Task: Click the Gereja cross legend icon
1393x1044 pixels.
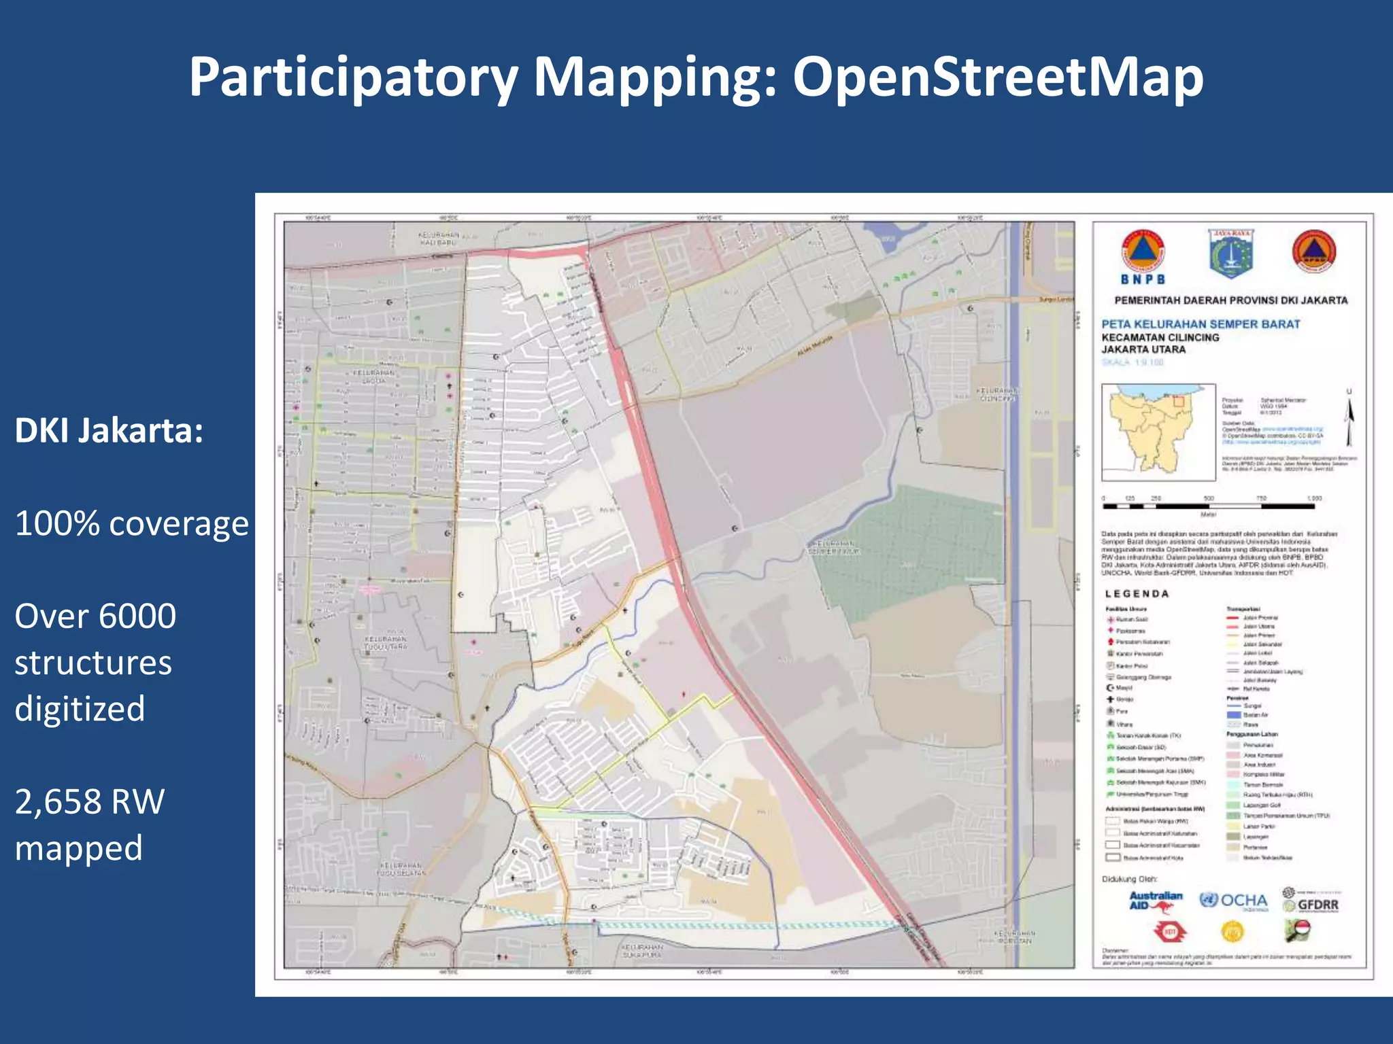Action: tap(1110, 699)
